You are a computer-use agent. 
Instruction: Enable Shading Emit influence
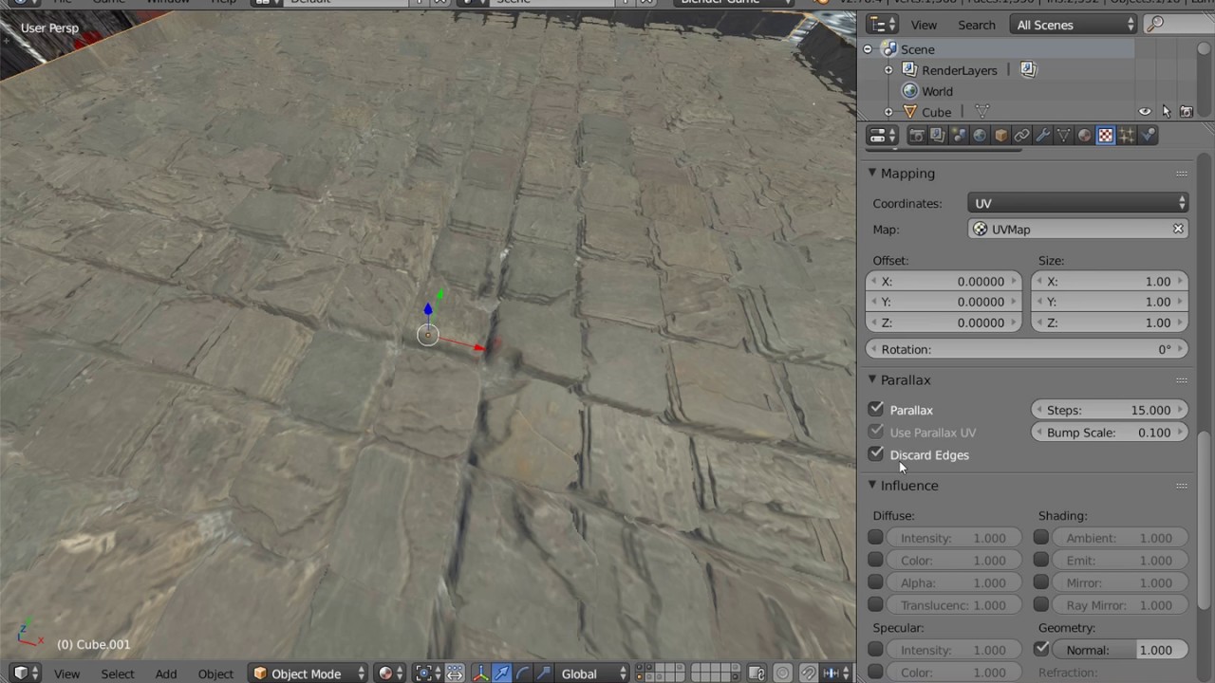1041,560
